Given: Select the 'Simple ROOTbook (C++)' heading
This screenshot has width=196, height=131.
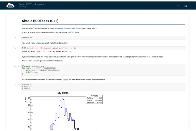Looking at the screenshot, I should pos(40,21).
